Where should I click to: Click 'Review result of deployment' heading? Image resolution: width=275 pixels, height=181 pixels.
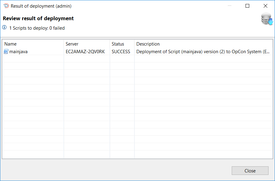(38, 18)
